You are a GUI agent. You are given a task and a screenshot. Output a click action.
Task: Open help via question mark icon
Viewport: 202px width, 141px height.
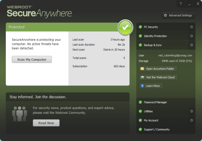180,4
